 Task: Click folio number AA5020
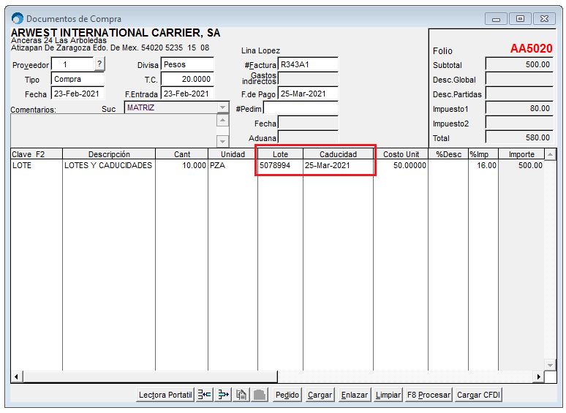pyautogui.click(x=531, y=48)
